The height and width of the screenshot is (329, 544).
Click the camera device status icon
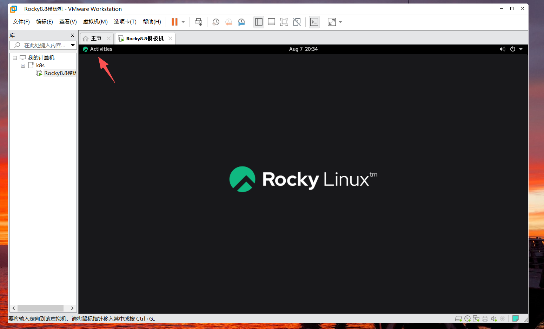pos(503,318)
